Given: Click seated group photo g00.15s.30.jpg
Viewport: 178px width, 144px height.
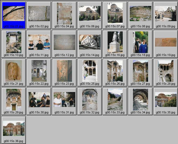Looking at the screenshot, I should click(x=39, y=100).
